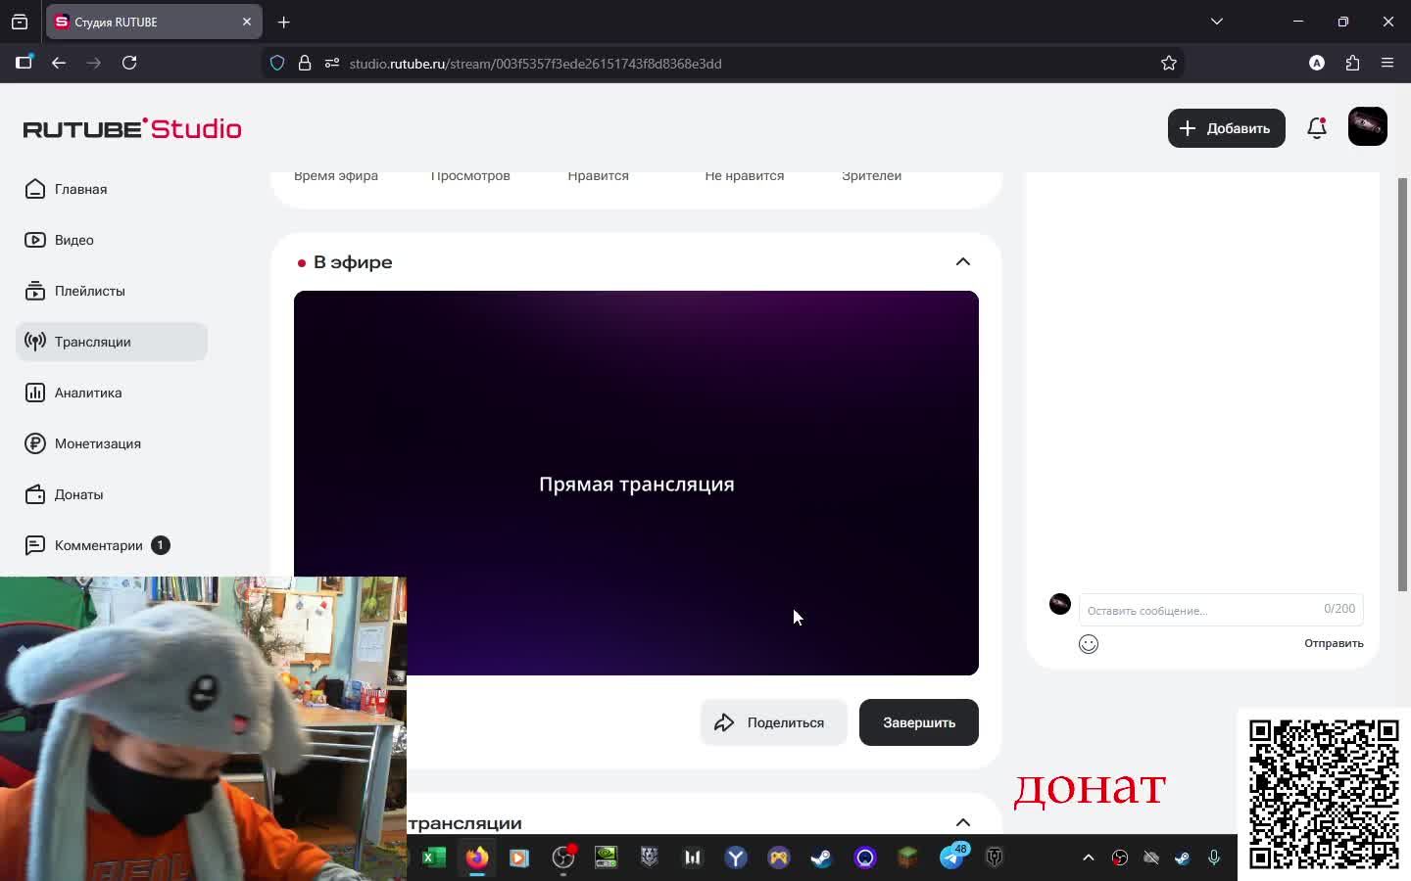
Task: Open the list all tabs chevron
Action: [1217, 22]
